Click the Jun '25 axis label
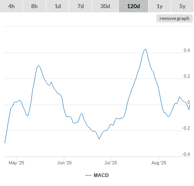 tap(64, 163)
